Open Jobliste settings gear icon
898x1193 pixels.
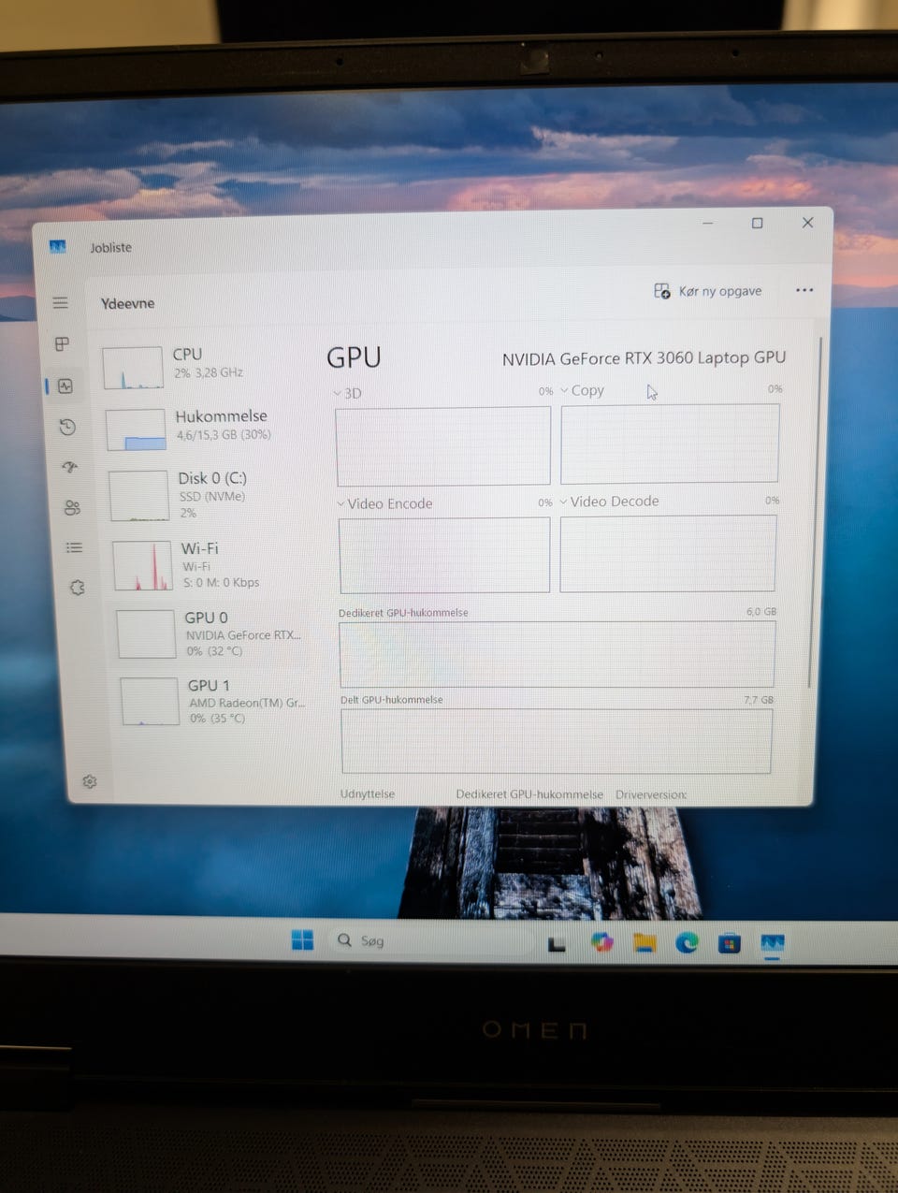click(90, 781)
